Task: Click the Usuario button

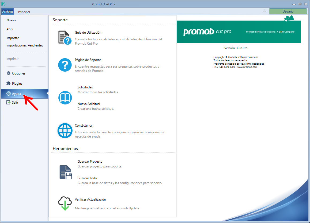Action: 288,11
